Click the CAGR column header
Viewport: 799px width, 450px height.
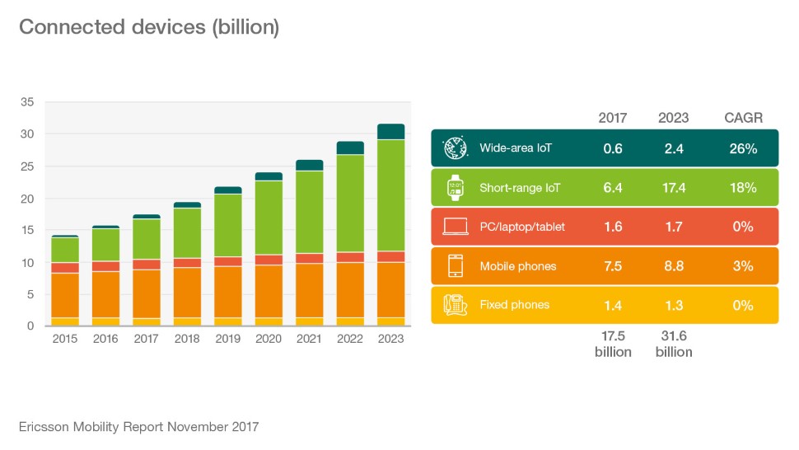click(742, 118)
